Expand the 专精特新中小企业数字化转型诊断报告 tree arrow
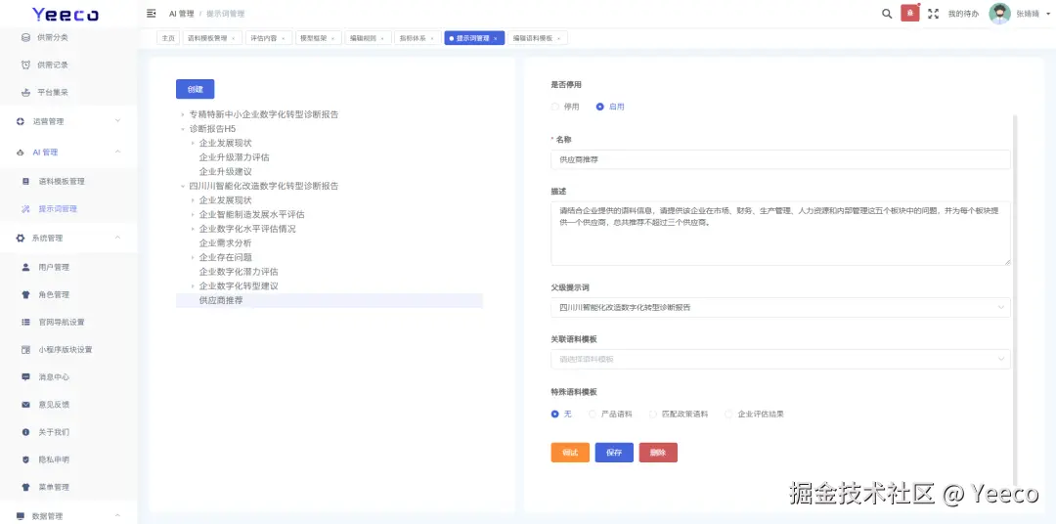Screen dimensions: 1056x524 [x=183, y=114]
